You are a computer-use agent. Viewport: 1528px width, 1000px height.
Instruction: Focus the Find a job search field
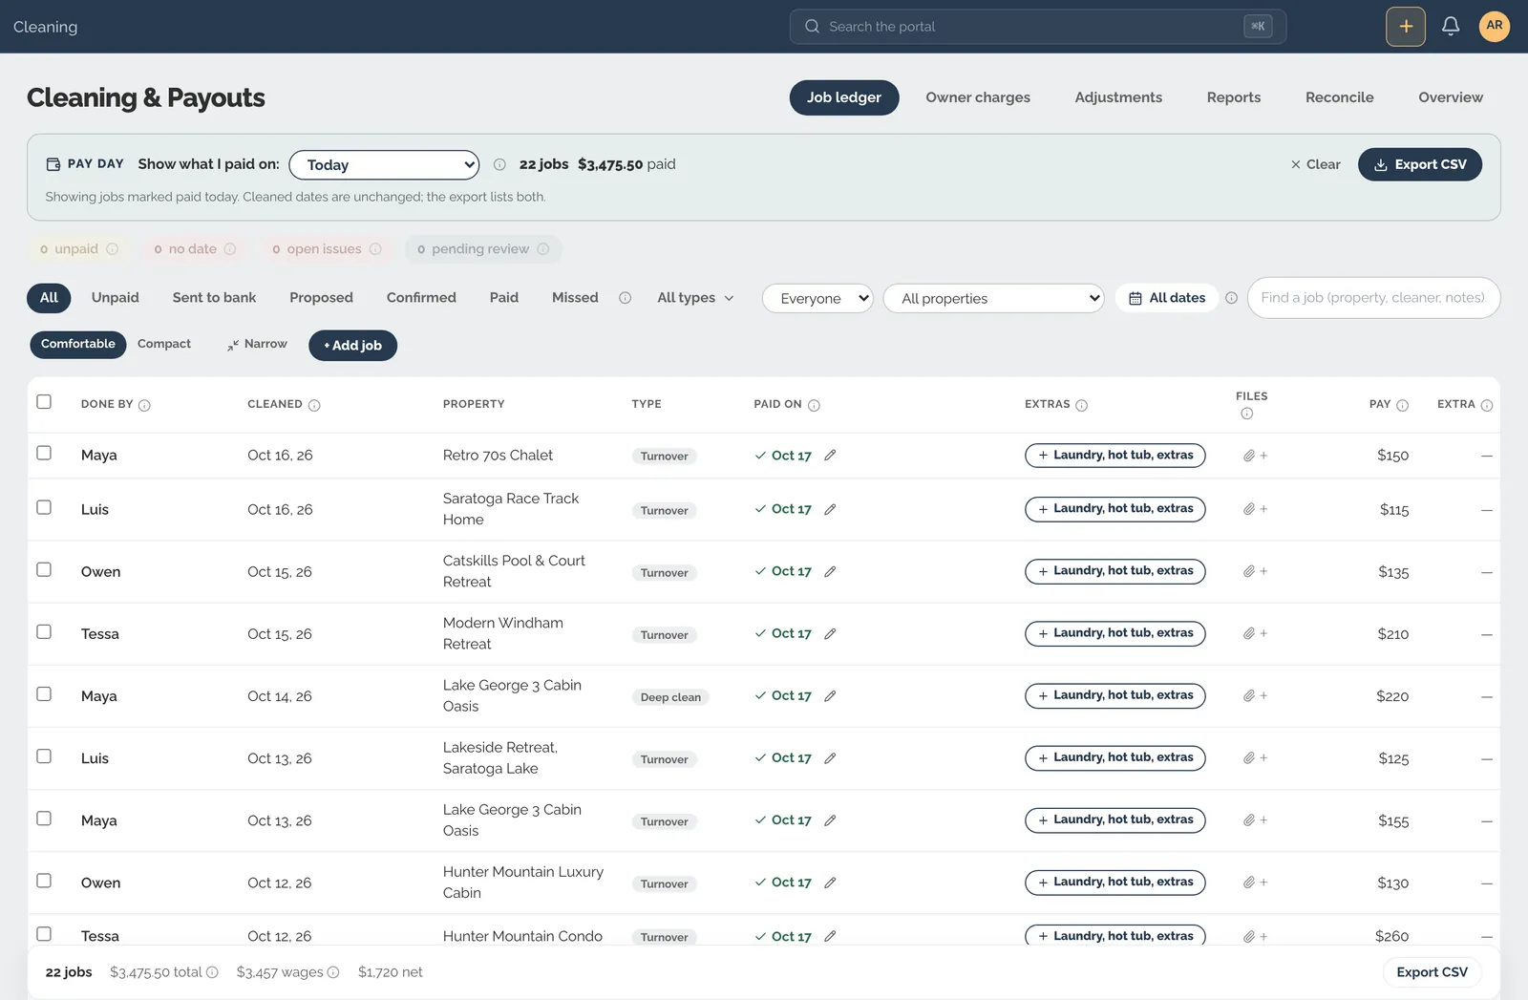coord(1373,298)
